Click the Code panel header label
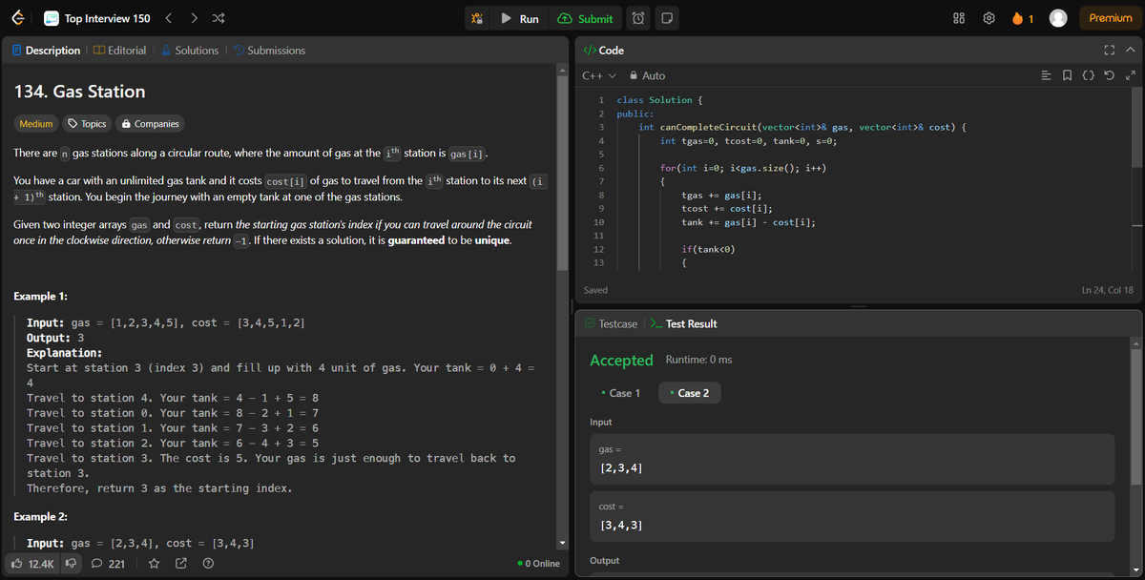This screenshot has width=1145, height=580. coord(604,51)
